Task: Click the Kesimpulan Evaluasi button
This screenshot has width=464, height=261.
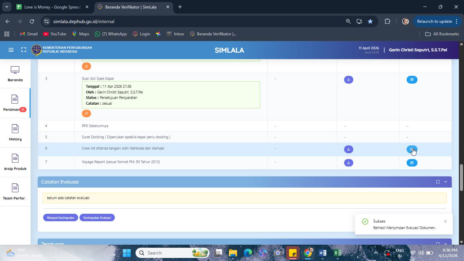Action: 97,217
